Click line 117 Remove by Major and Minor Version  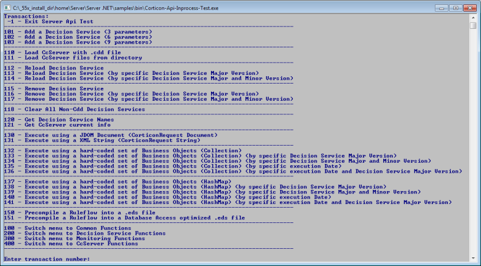[148, 99]
